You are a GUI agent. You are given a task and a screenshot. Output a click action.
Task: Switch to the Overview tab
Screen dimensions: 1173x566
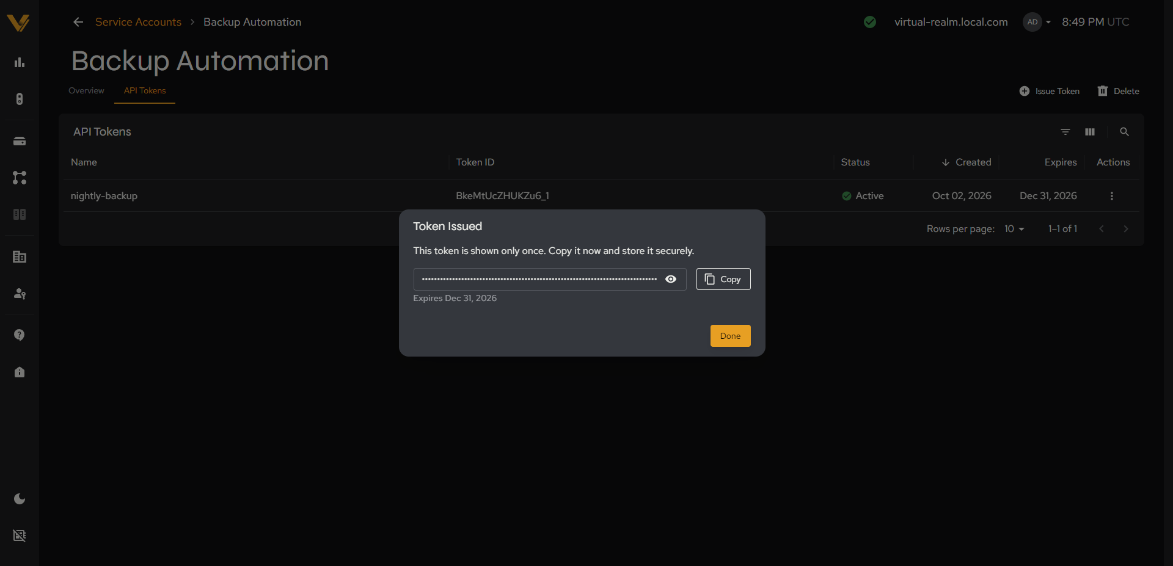(x=86, y=90)
